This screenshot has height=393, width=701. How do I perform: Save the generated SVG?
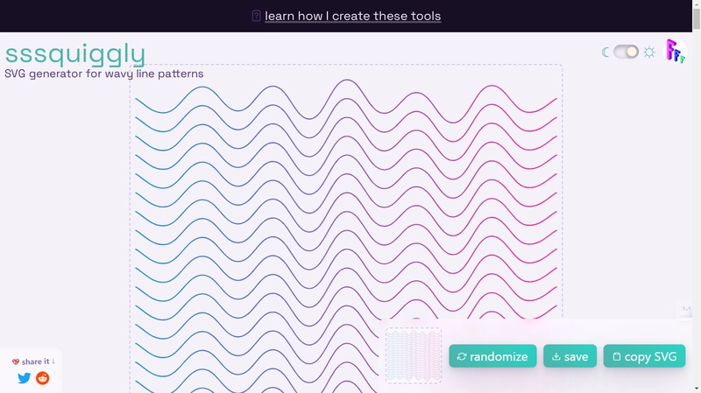(x=570, y=356)
